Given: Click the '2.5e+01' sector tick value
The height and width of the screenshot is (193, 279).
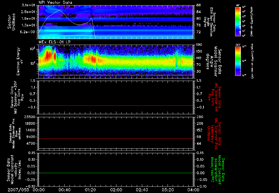Looking at the screenshot, I should 28,12.
